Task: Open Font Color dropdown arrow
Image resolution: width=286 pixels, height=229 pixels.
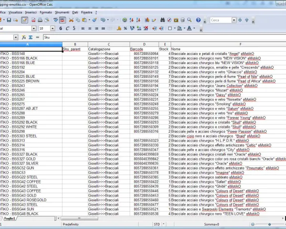Action: pos(194,28)
